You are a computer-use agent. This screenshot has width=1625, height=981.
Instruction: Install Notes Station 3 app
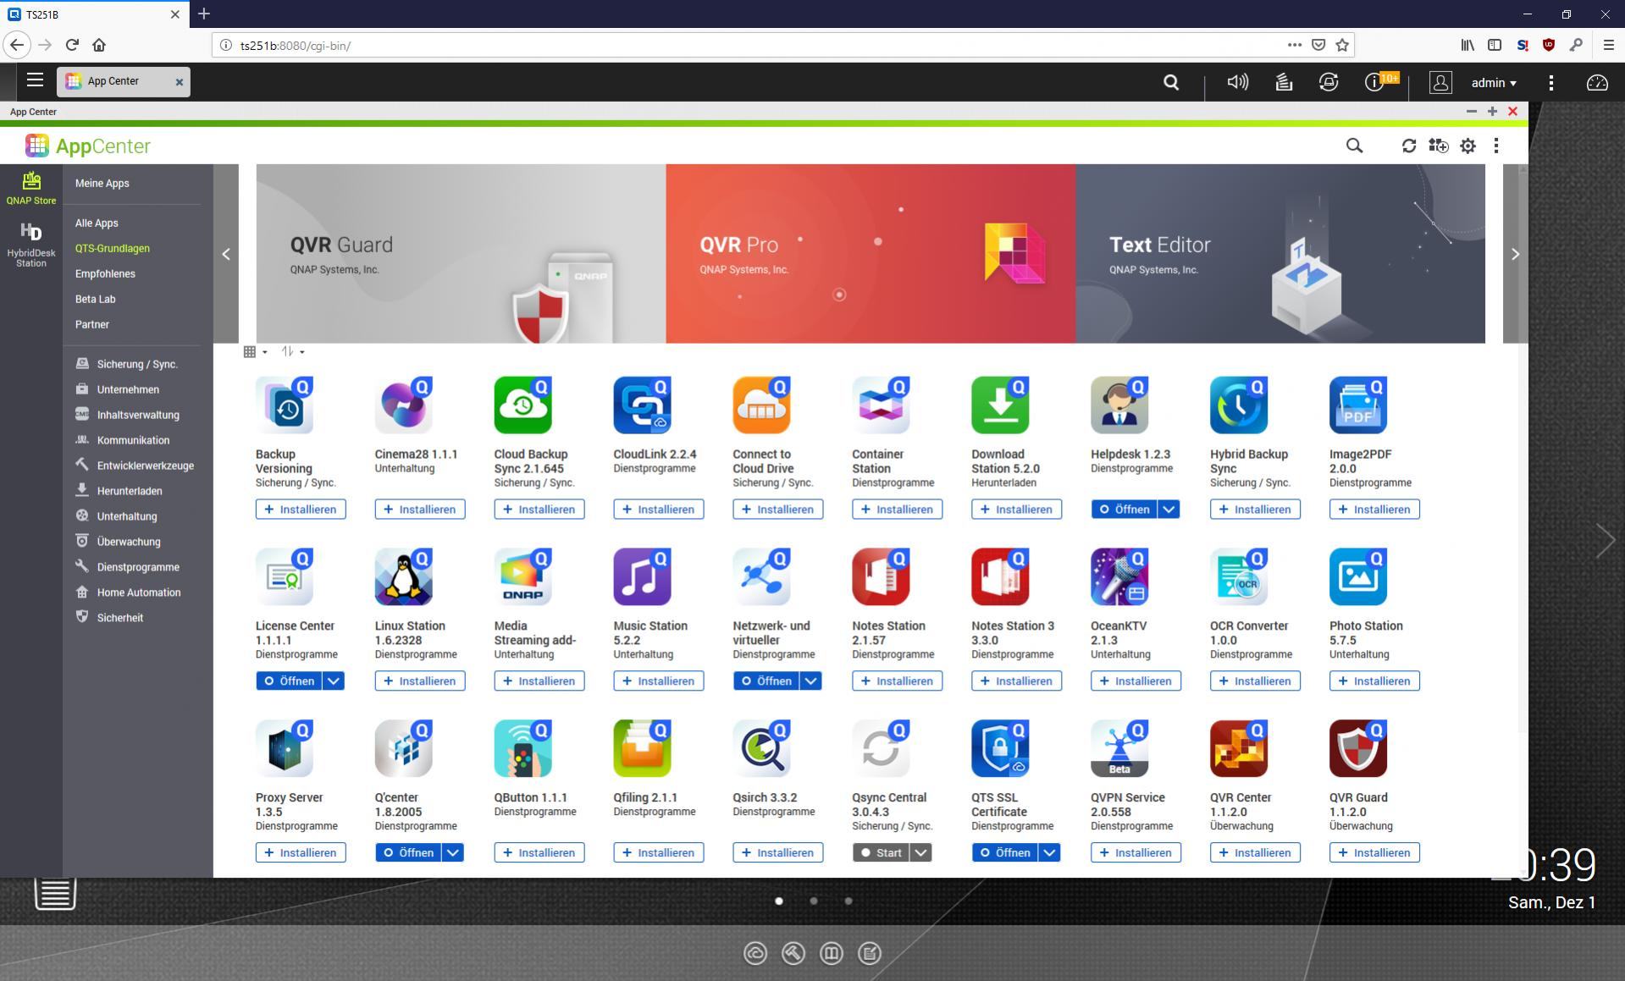[x=1017, y=681]
